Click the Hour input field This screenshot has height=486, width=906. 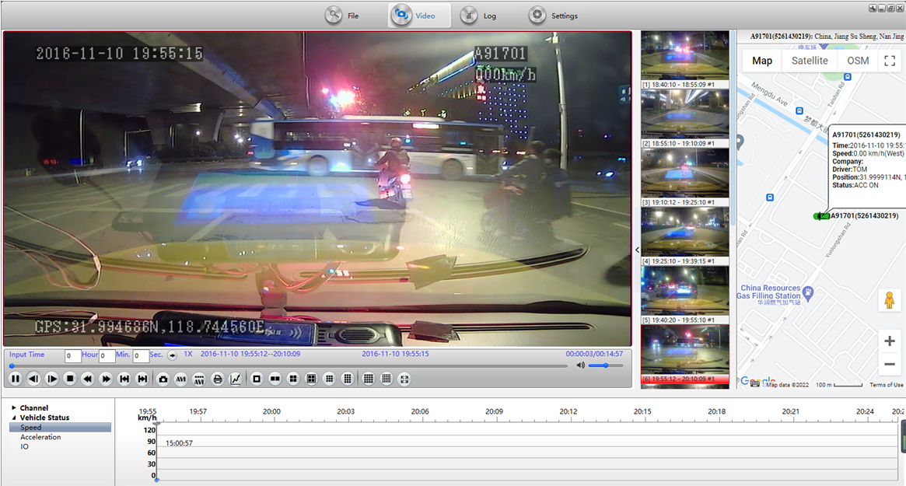(73, 355)
